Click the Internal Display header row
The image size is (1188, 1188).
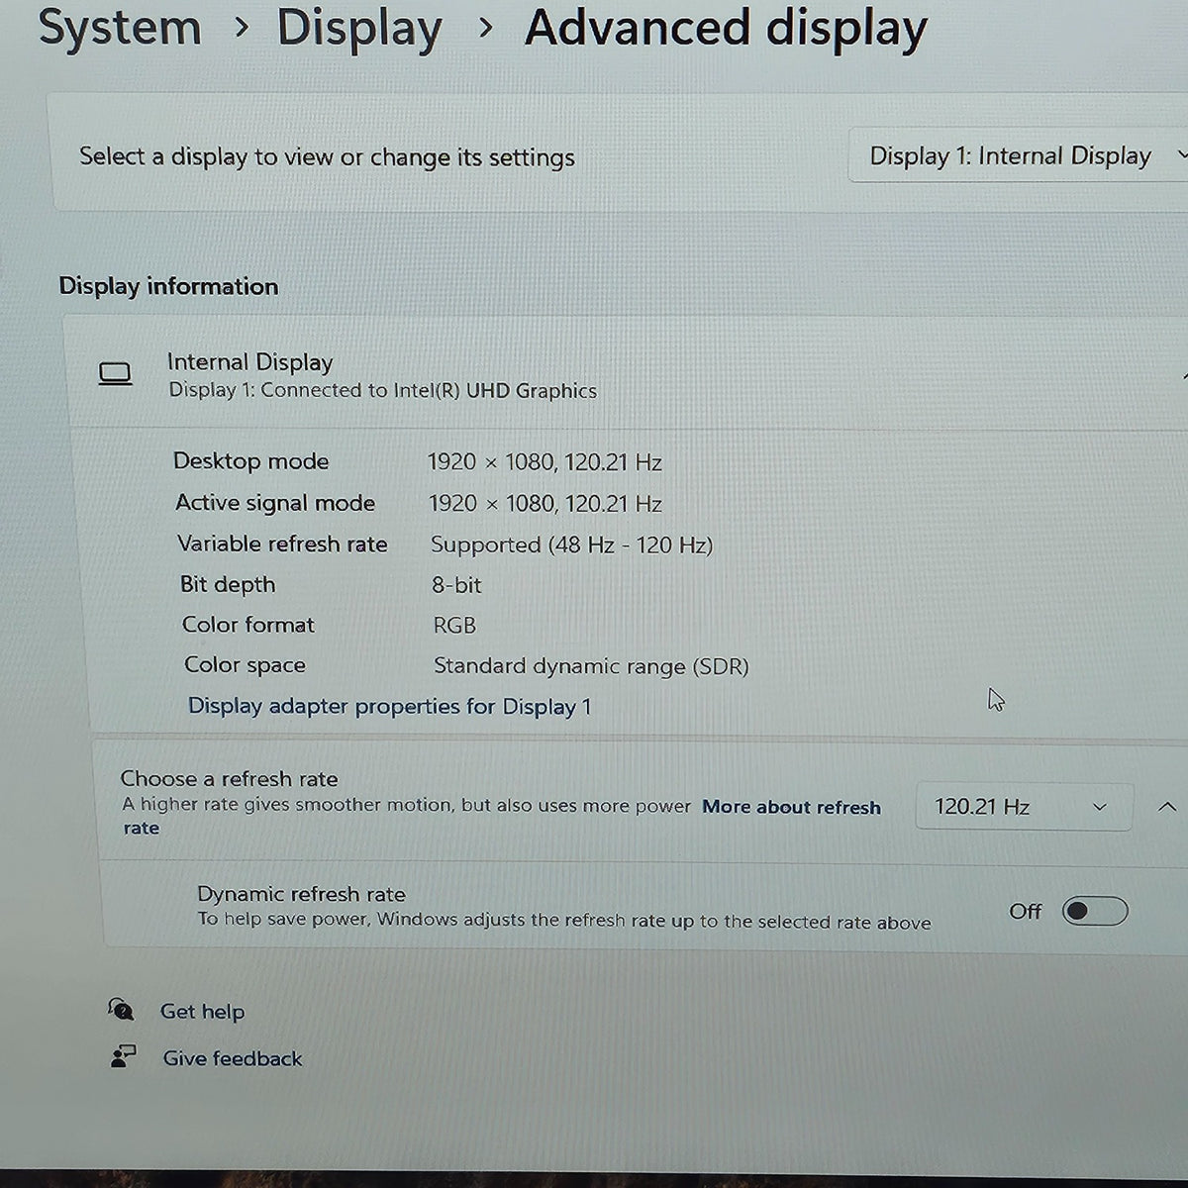click(x=629, y=374)
